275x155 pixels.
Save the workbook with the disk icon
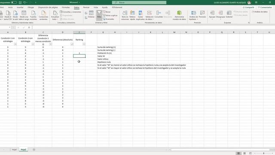point(20,3)
